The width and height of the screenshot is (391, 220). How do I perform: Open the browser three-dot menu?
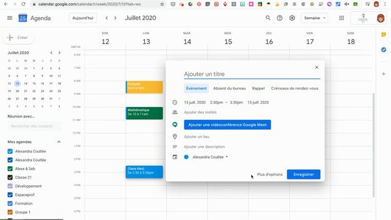[385, 4]
